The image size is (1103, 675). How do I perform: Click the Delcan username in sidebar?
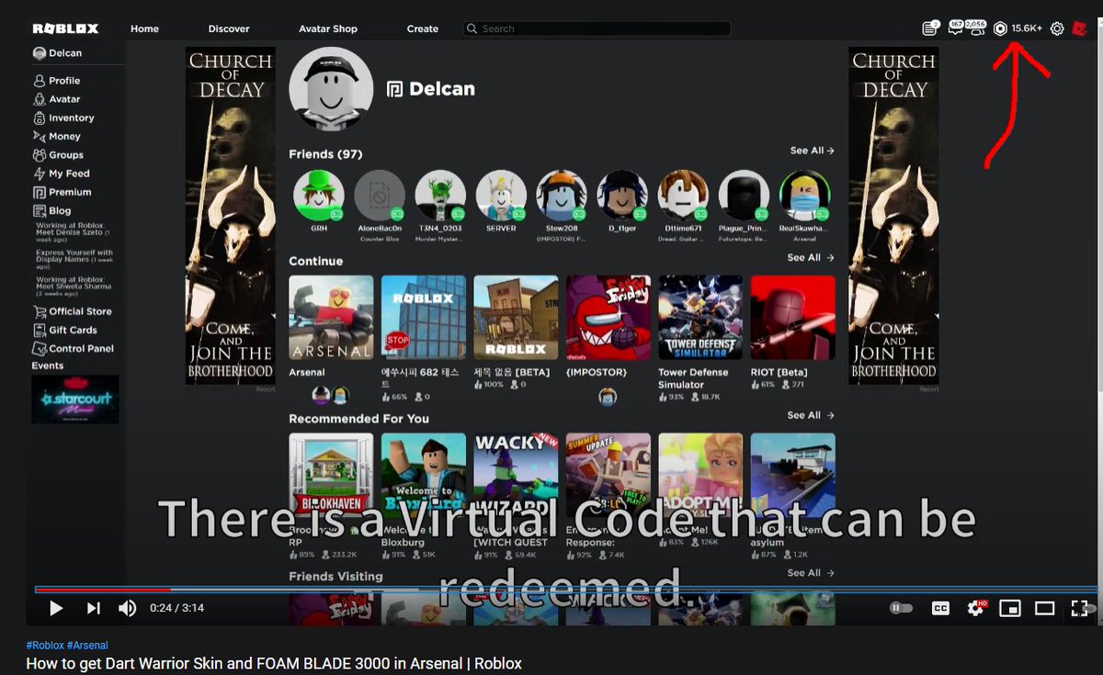pos(65,53)
